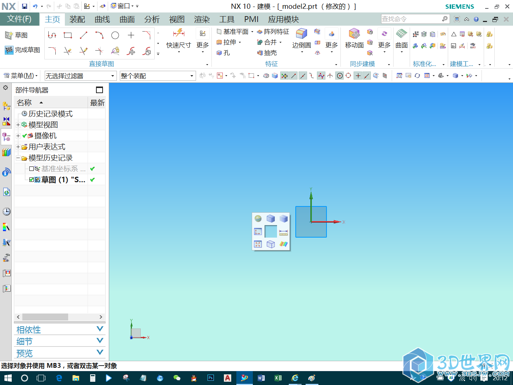
Task: Toggle snap to arc center
Action: [340, 76]
